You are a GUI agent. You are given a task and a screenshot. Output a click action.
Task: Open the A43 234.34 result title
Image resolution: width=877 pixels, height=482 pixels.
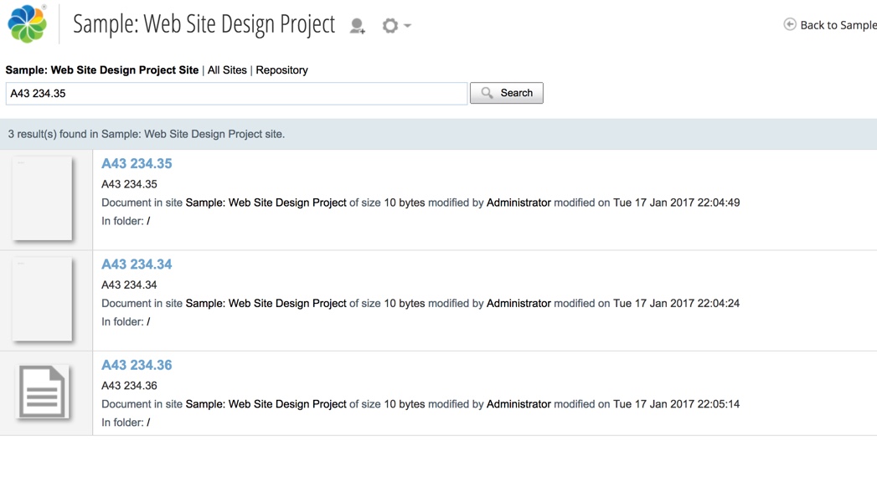click(137, 264)
